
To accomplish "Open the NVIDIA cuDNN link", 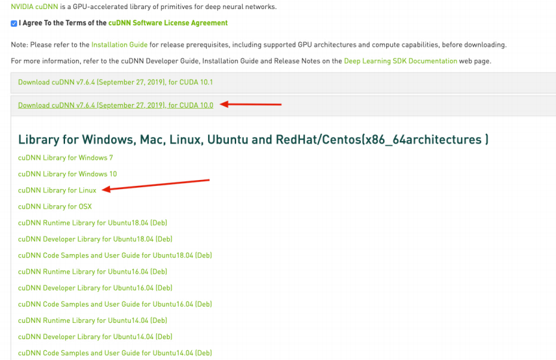I will [x=34, y=6].
